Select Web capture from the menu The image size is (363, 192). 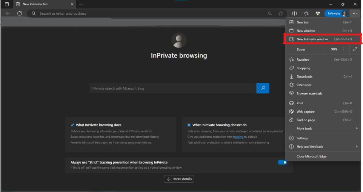tap(323, 111)
